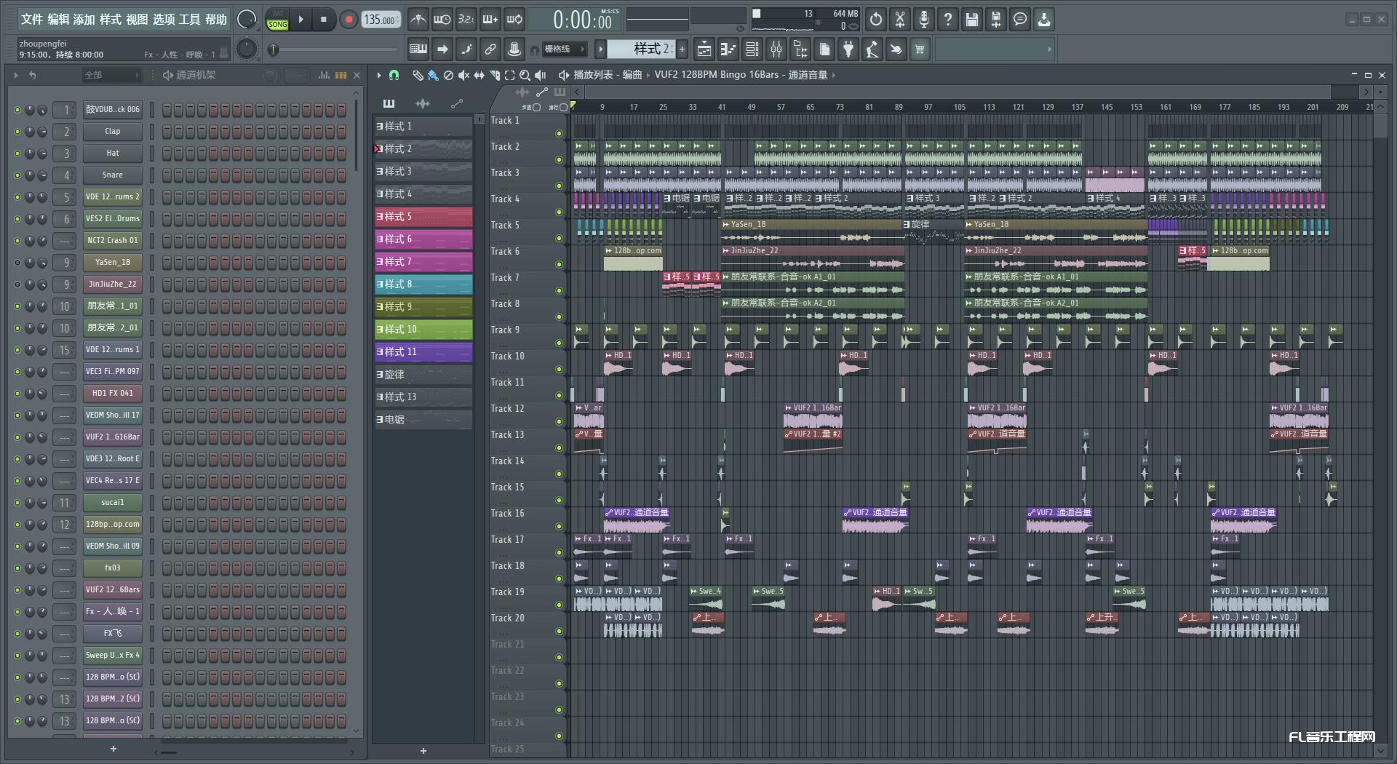Toggle mute LED for YaSen_18 channel
1397x764 pixels.
[x=17, y=263]
